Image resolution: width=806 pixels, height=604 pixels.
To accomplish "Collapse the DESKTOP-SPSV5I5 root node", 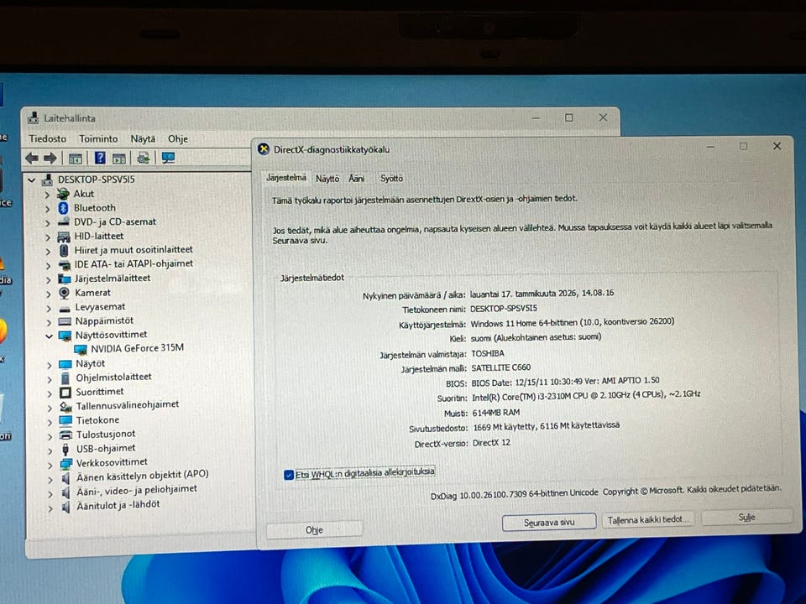I will (x=32, y=180).
